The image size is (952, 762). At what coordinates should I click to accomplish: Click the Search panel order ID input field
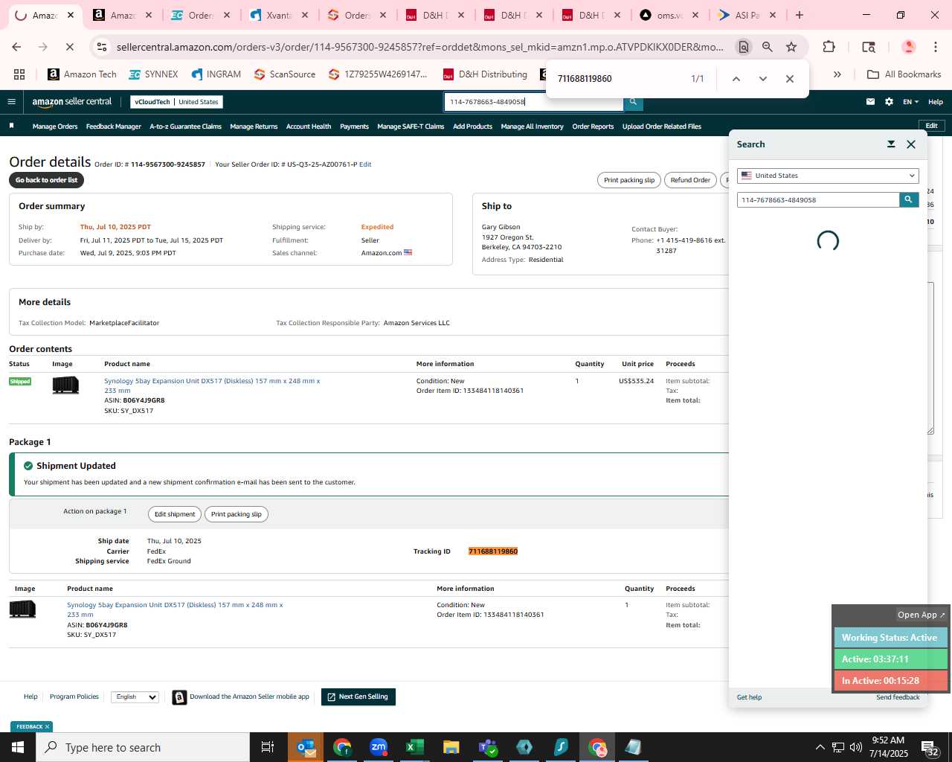click(x=818, y=199)
